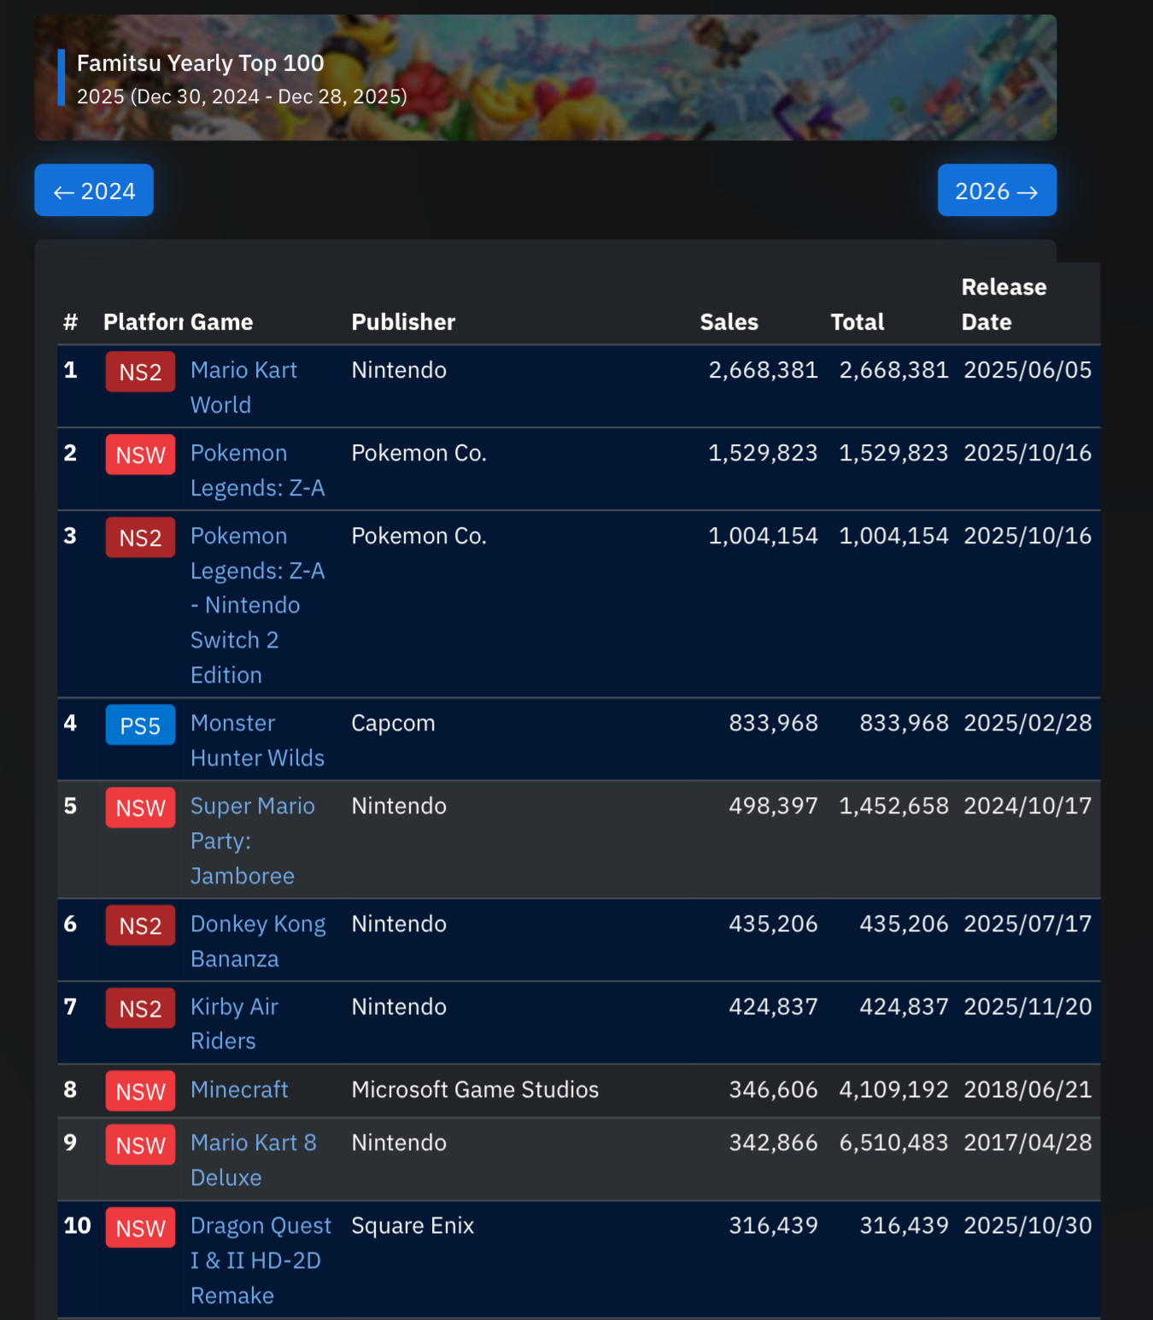This screenshot has width=1153, height=1320.
Task: Click the NSW badge for Dragon Quest
Action: tap(140, 1228)
